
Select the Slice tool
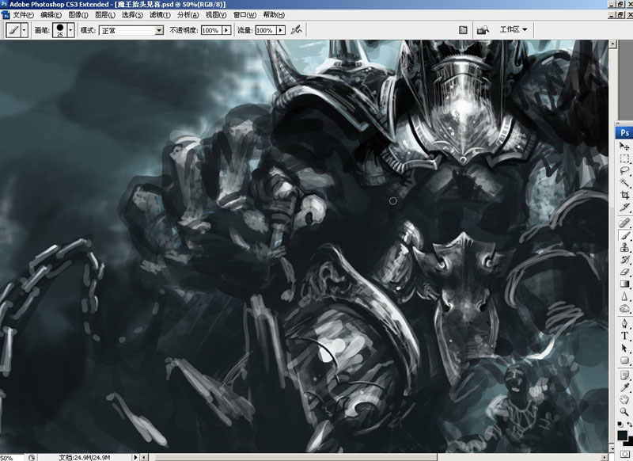click(x=624, y=208)
